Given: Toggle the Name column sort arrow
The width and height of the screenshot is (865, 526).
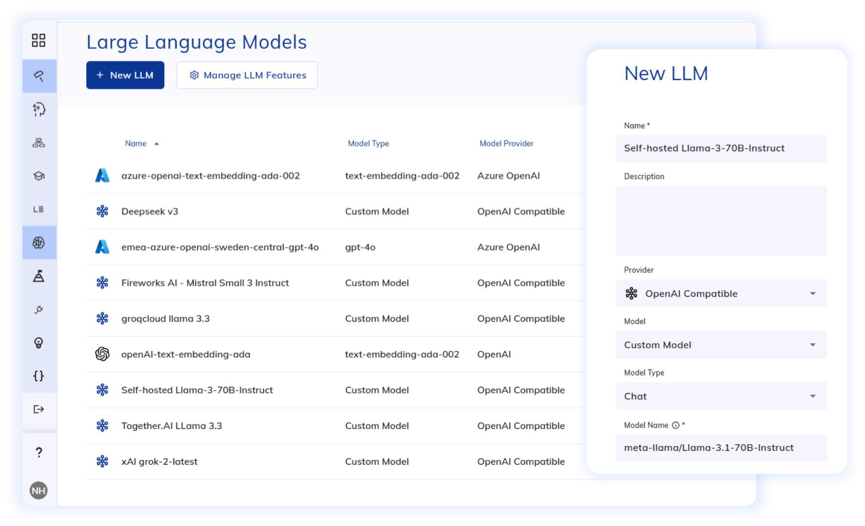Looking at the screenshot, I should coord(157,144).
